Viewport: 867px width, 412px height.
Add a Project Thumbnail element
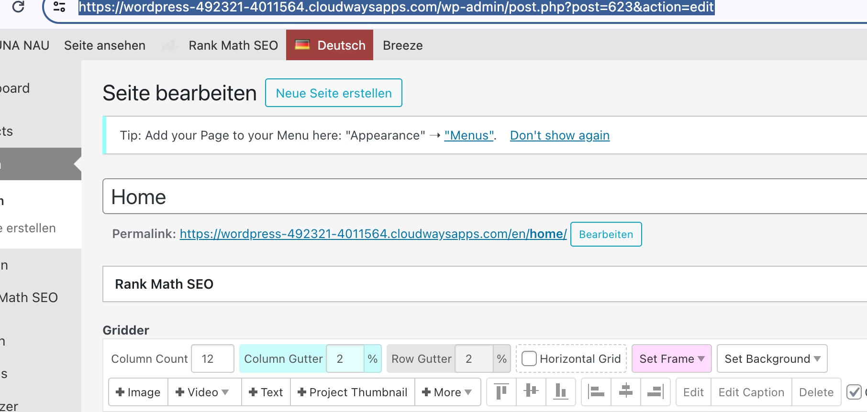tap(353, 392)
